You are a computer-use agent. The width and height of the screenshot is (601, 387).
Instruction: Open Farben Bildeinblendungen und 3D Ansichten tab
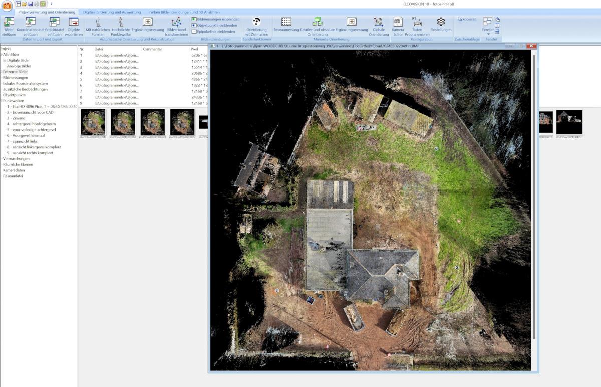coord(184,12)
